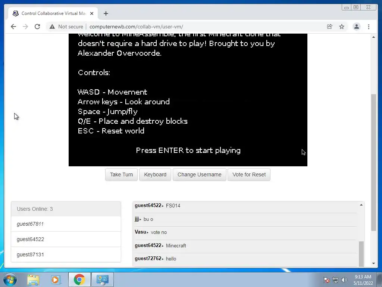Click the Chrome taskbar icon

(79, 280)
